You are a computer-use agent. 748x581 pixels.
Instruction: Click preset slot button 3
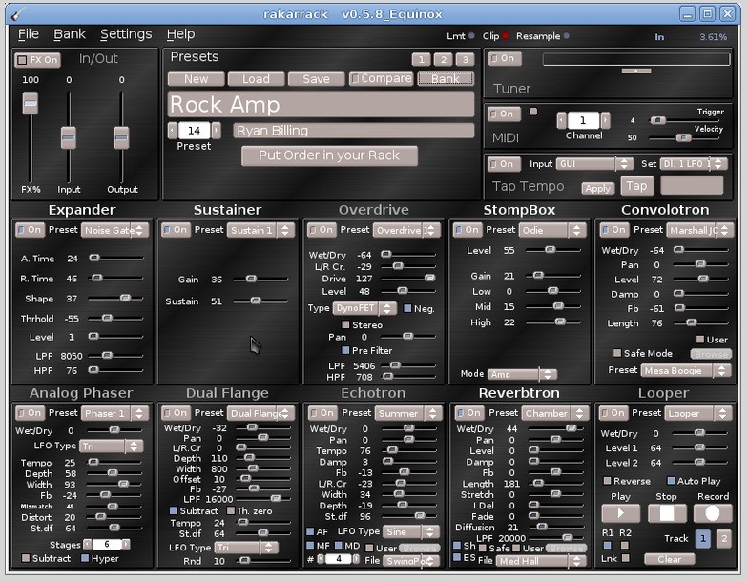[x=465, y=59]
